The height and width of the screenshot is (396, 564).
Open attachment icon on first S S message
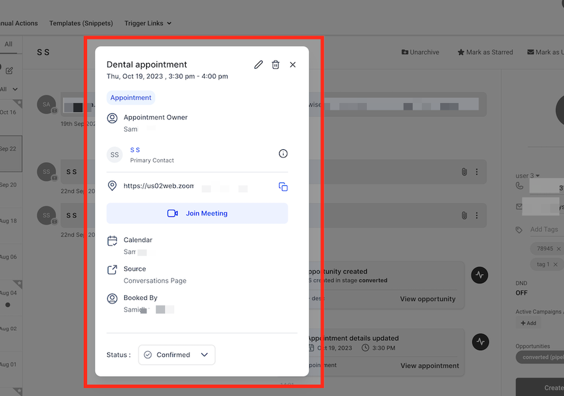[464, 171]
